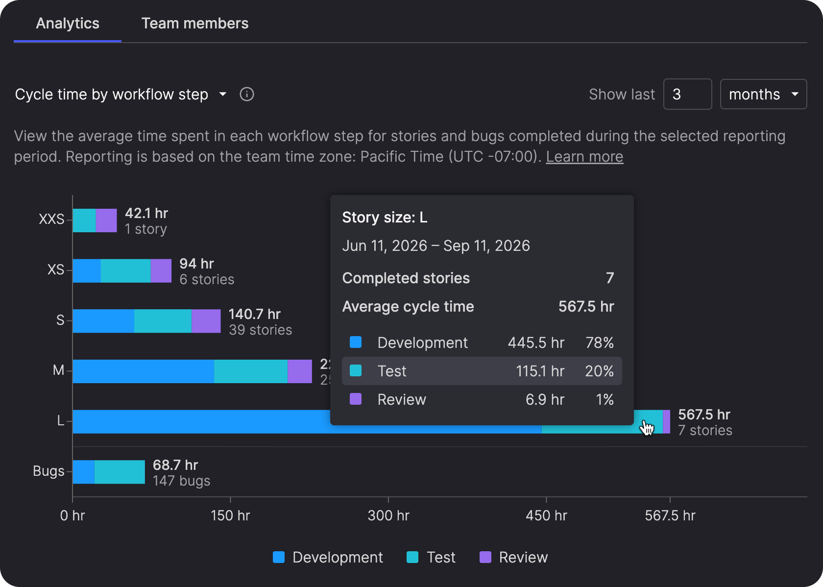Click the dropdown arrow next to chart title
The image size is (823, 587).
tap(223, 94)
